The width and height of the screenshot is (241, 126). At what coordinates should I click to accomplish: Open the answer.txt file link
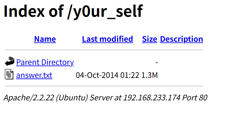point(34,75)
